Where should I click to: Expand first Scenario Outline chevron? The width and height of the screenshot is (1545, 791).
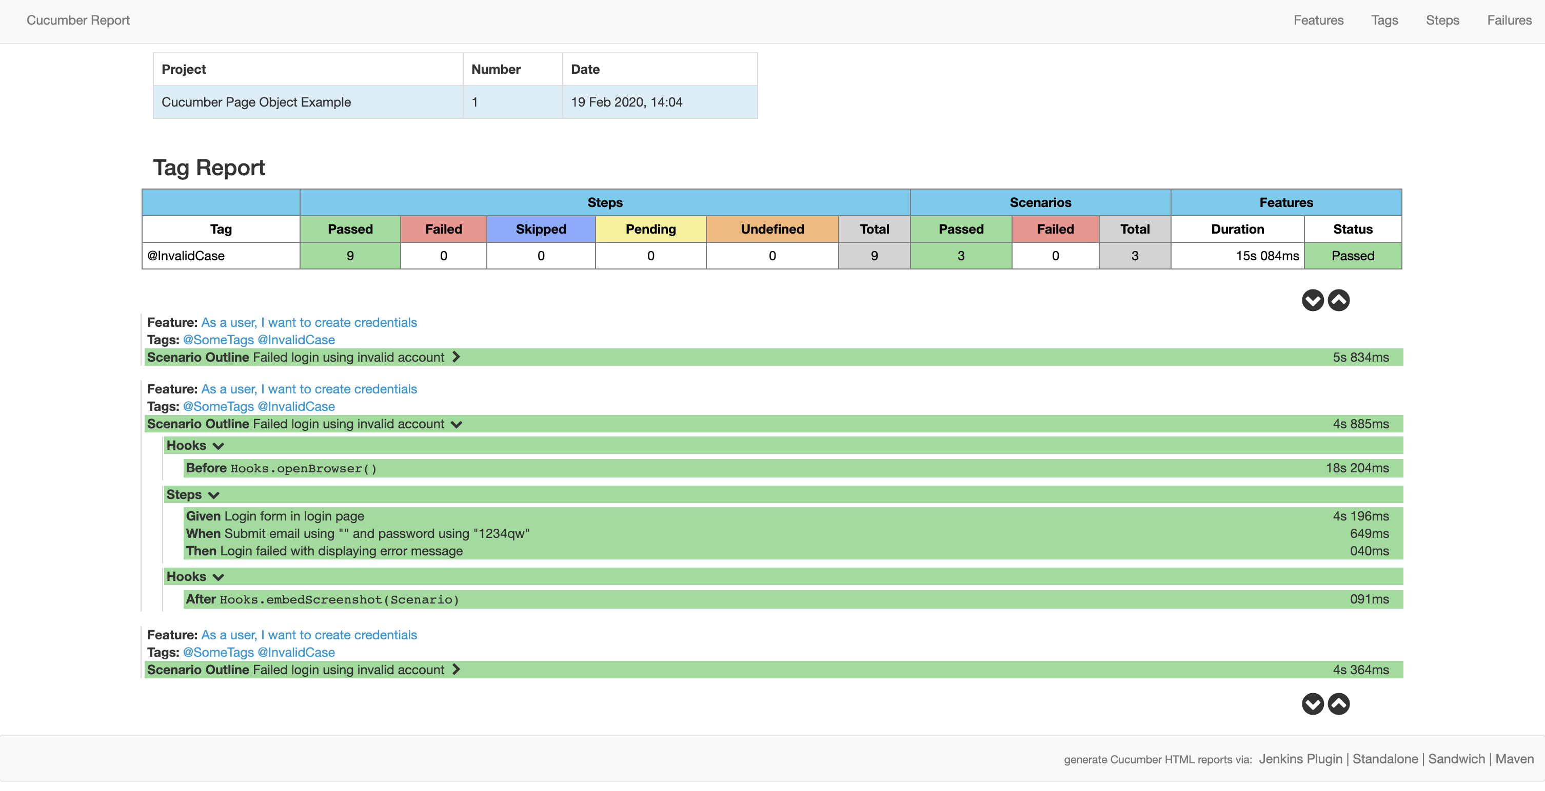(457, 357)
